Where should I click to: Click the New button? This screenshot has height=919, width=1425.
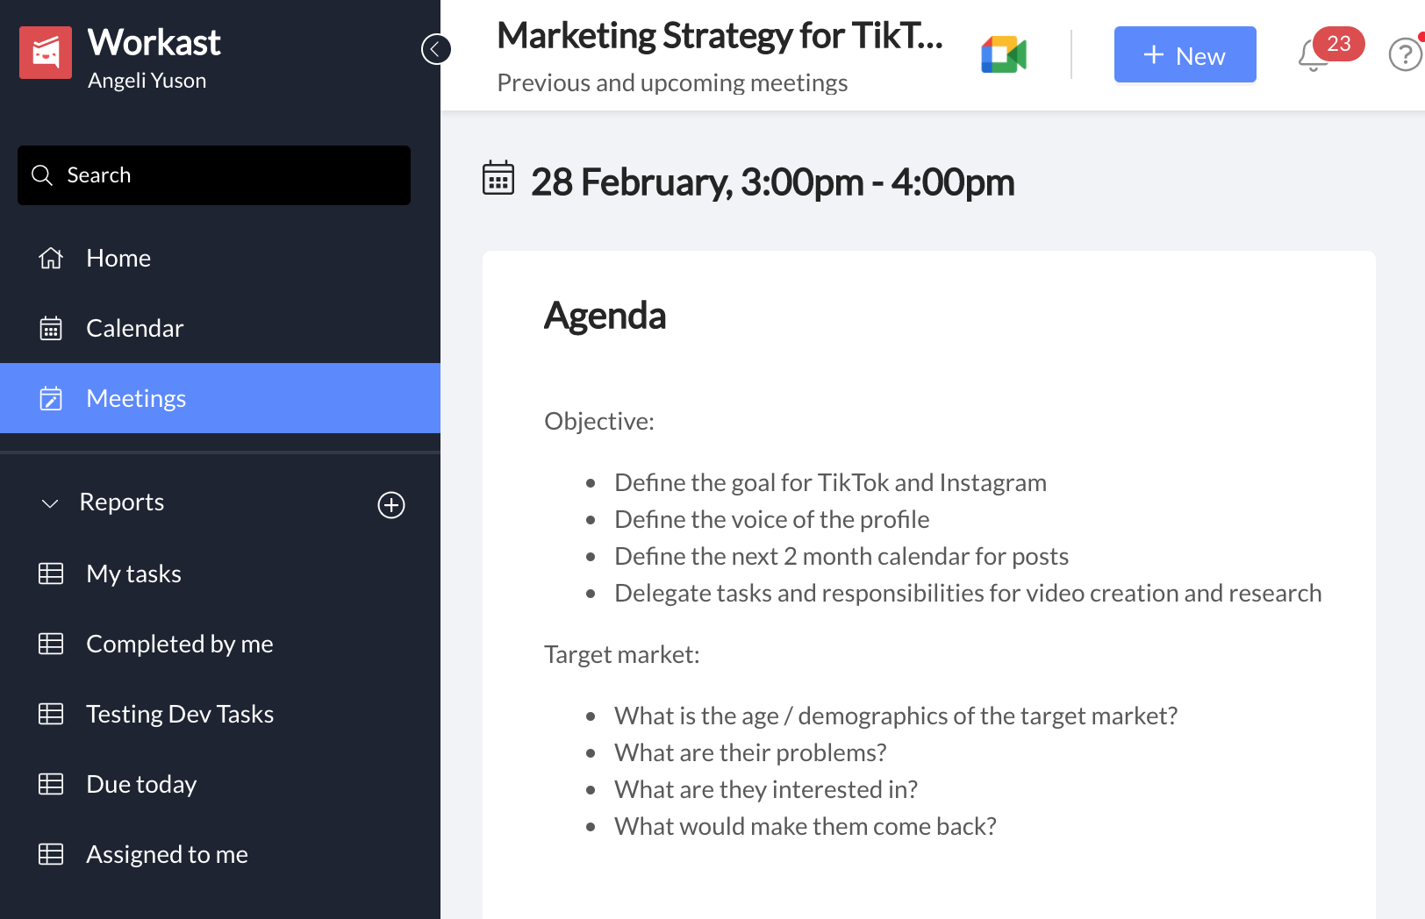coord(1185,54)
